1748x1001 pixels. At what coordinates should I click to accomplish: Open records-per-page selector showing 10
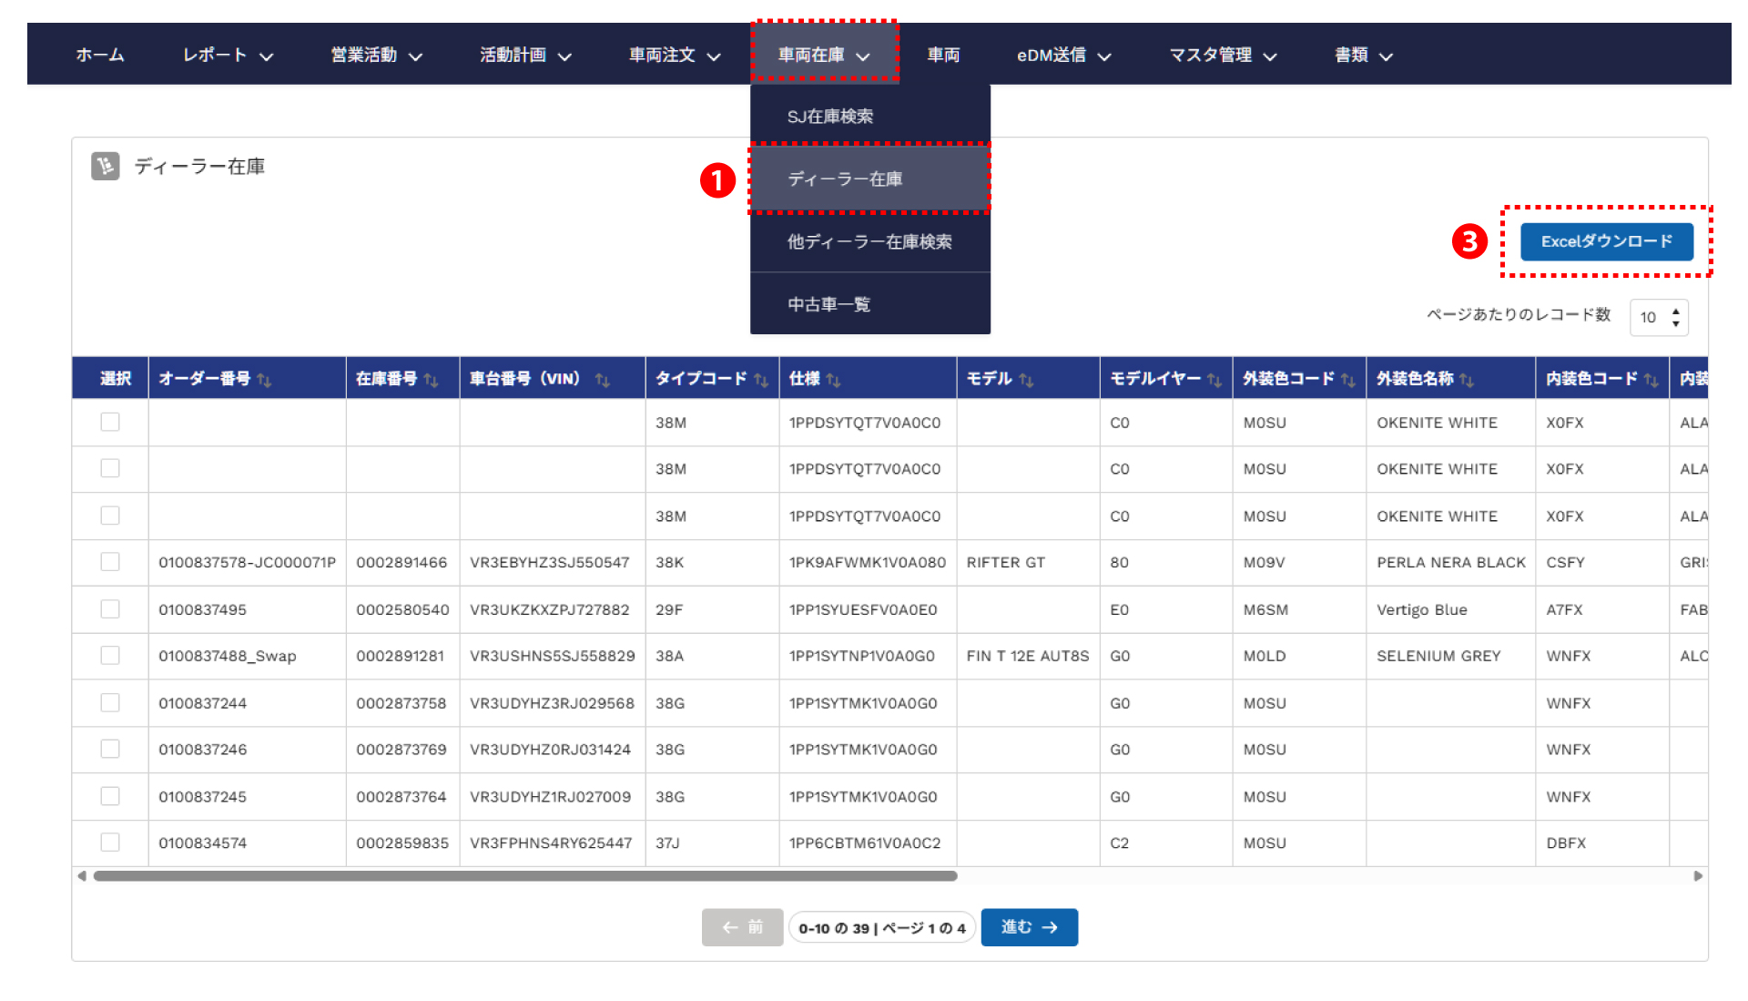pyautogui.click(x=1658, y=317)
